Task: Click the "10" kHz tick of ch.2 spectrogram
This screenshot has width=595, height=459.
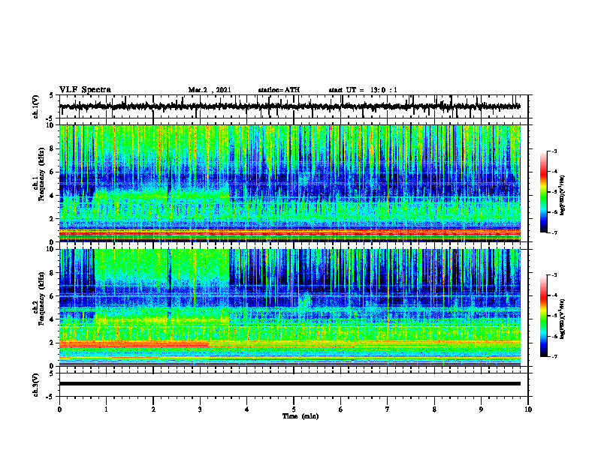Action: click(50, 250)
